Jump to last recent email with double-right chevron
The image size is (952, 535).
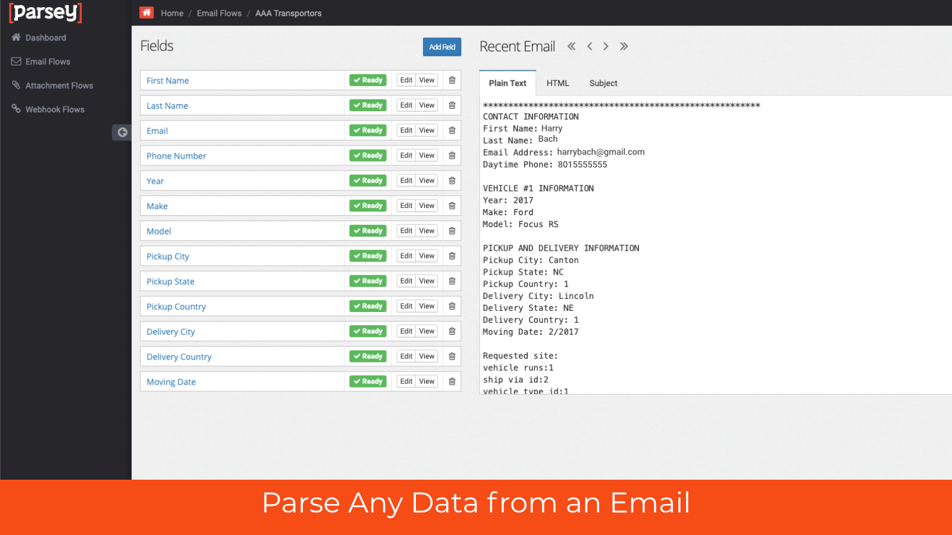tap(624, 46)
